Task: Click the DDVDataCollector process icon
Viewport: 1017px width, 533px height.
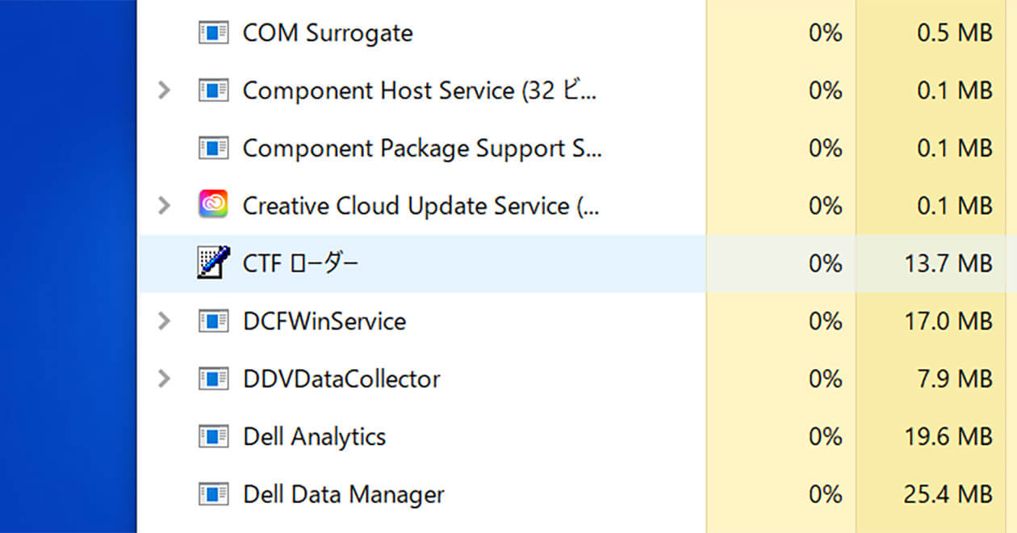Action: click(x=213, y=378)
